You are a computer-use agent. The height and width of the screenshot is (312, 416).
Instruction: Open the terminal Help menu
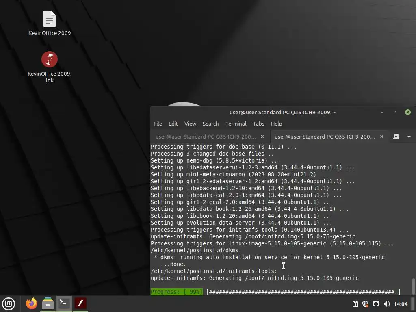point(276,123)
